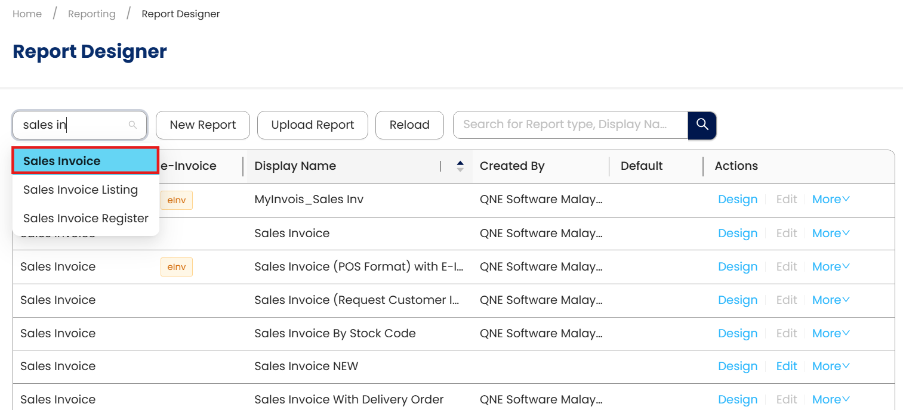
Task: Click the eInv badge on MyInvois_Sales Inv row
Action: click(177, 200)
